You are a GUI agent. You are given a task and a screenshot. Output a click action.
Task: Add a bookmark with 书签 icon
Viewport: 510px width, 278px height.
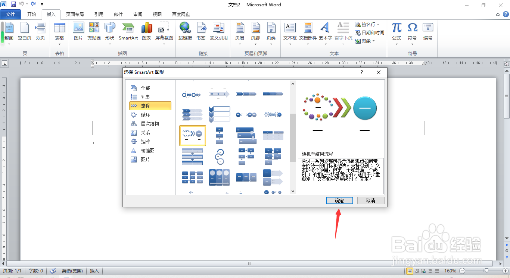[x=201, y=31]
